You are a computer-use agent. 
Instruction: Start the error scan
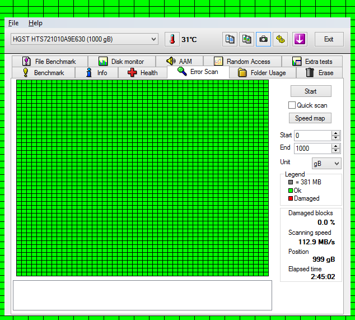click(x=311, y=91)
